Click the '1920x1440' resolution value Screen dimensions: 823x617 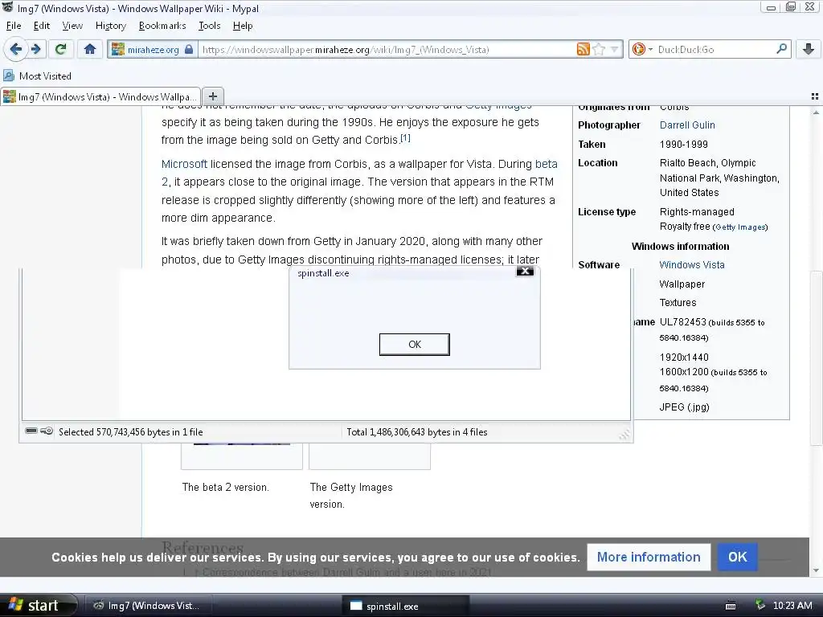pyautogui.click(x=684, y=358)
